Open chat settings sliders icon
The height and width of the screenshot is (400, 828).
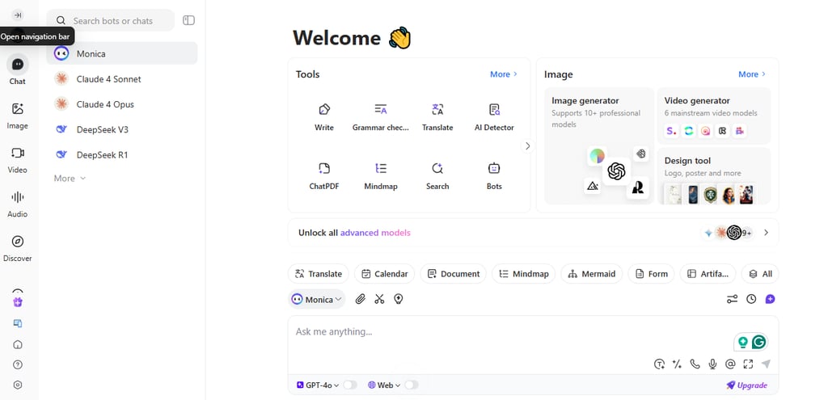[x=732, y=299]
